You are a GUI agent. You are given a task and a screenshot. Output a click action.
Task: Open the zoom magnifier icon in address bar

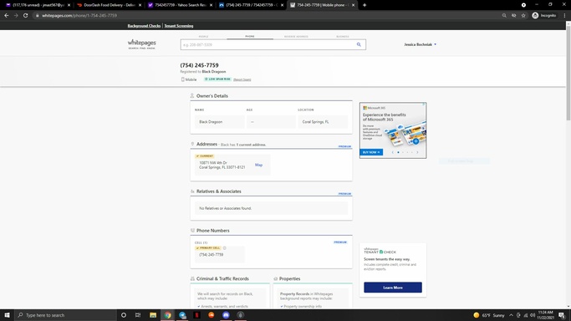click(504, 15)
